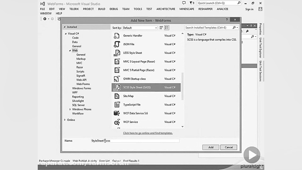Image resolution: width=302 pixels, height=170 pixels.
Task: Select SCSS Style Sheet (SASS) icon
Action: pos(117,88)
